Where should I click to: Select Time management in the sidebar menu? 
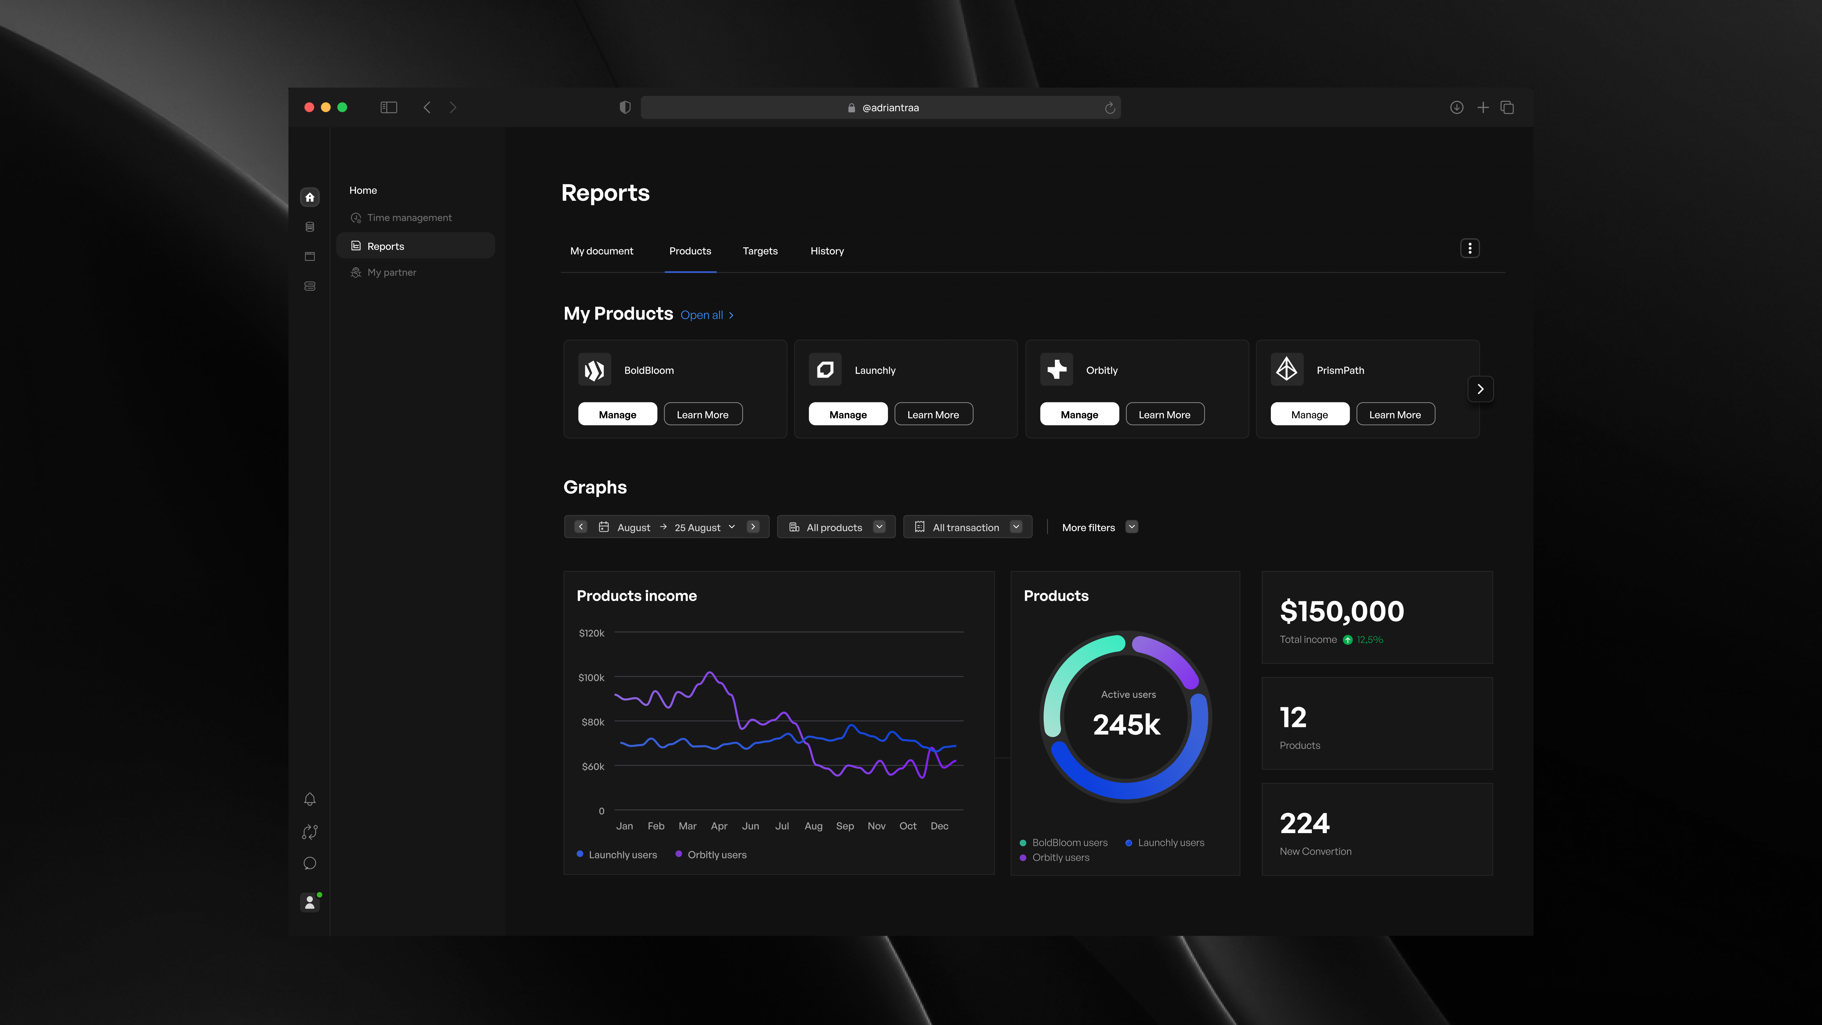point(409,217)
